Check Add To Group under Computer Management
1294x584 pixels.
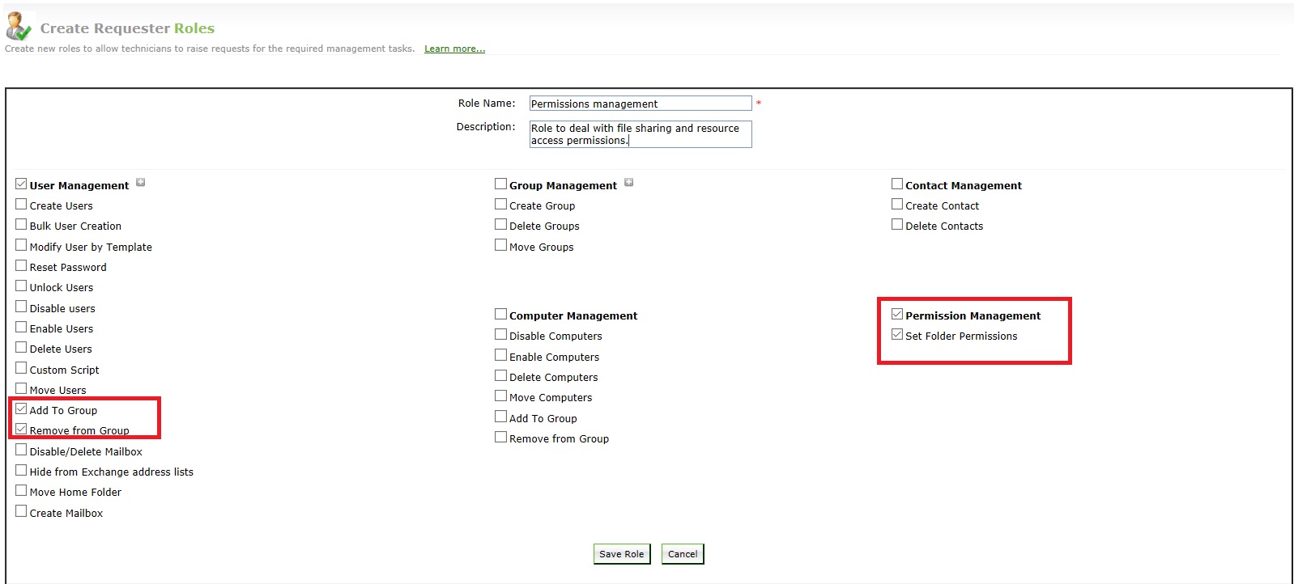[x=500, y=417]
